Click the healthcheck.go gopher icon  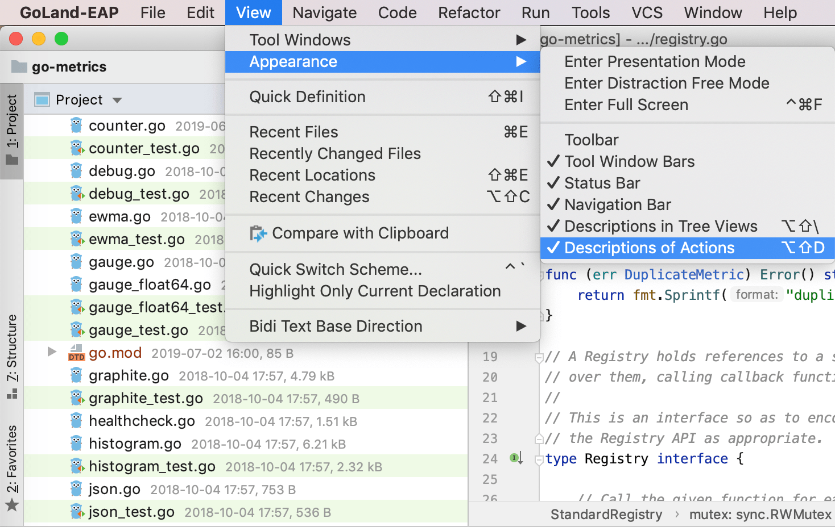(x=76, y=420)
